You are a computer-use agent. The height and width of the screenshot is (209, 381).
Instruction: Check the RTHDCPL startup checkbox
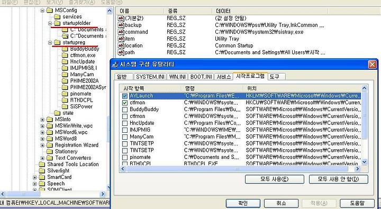[125, 164]
